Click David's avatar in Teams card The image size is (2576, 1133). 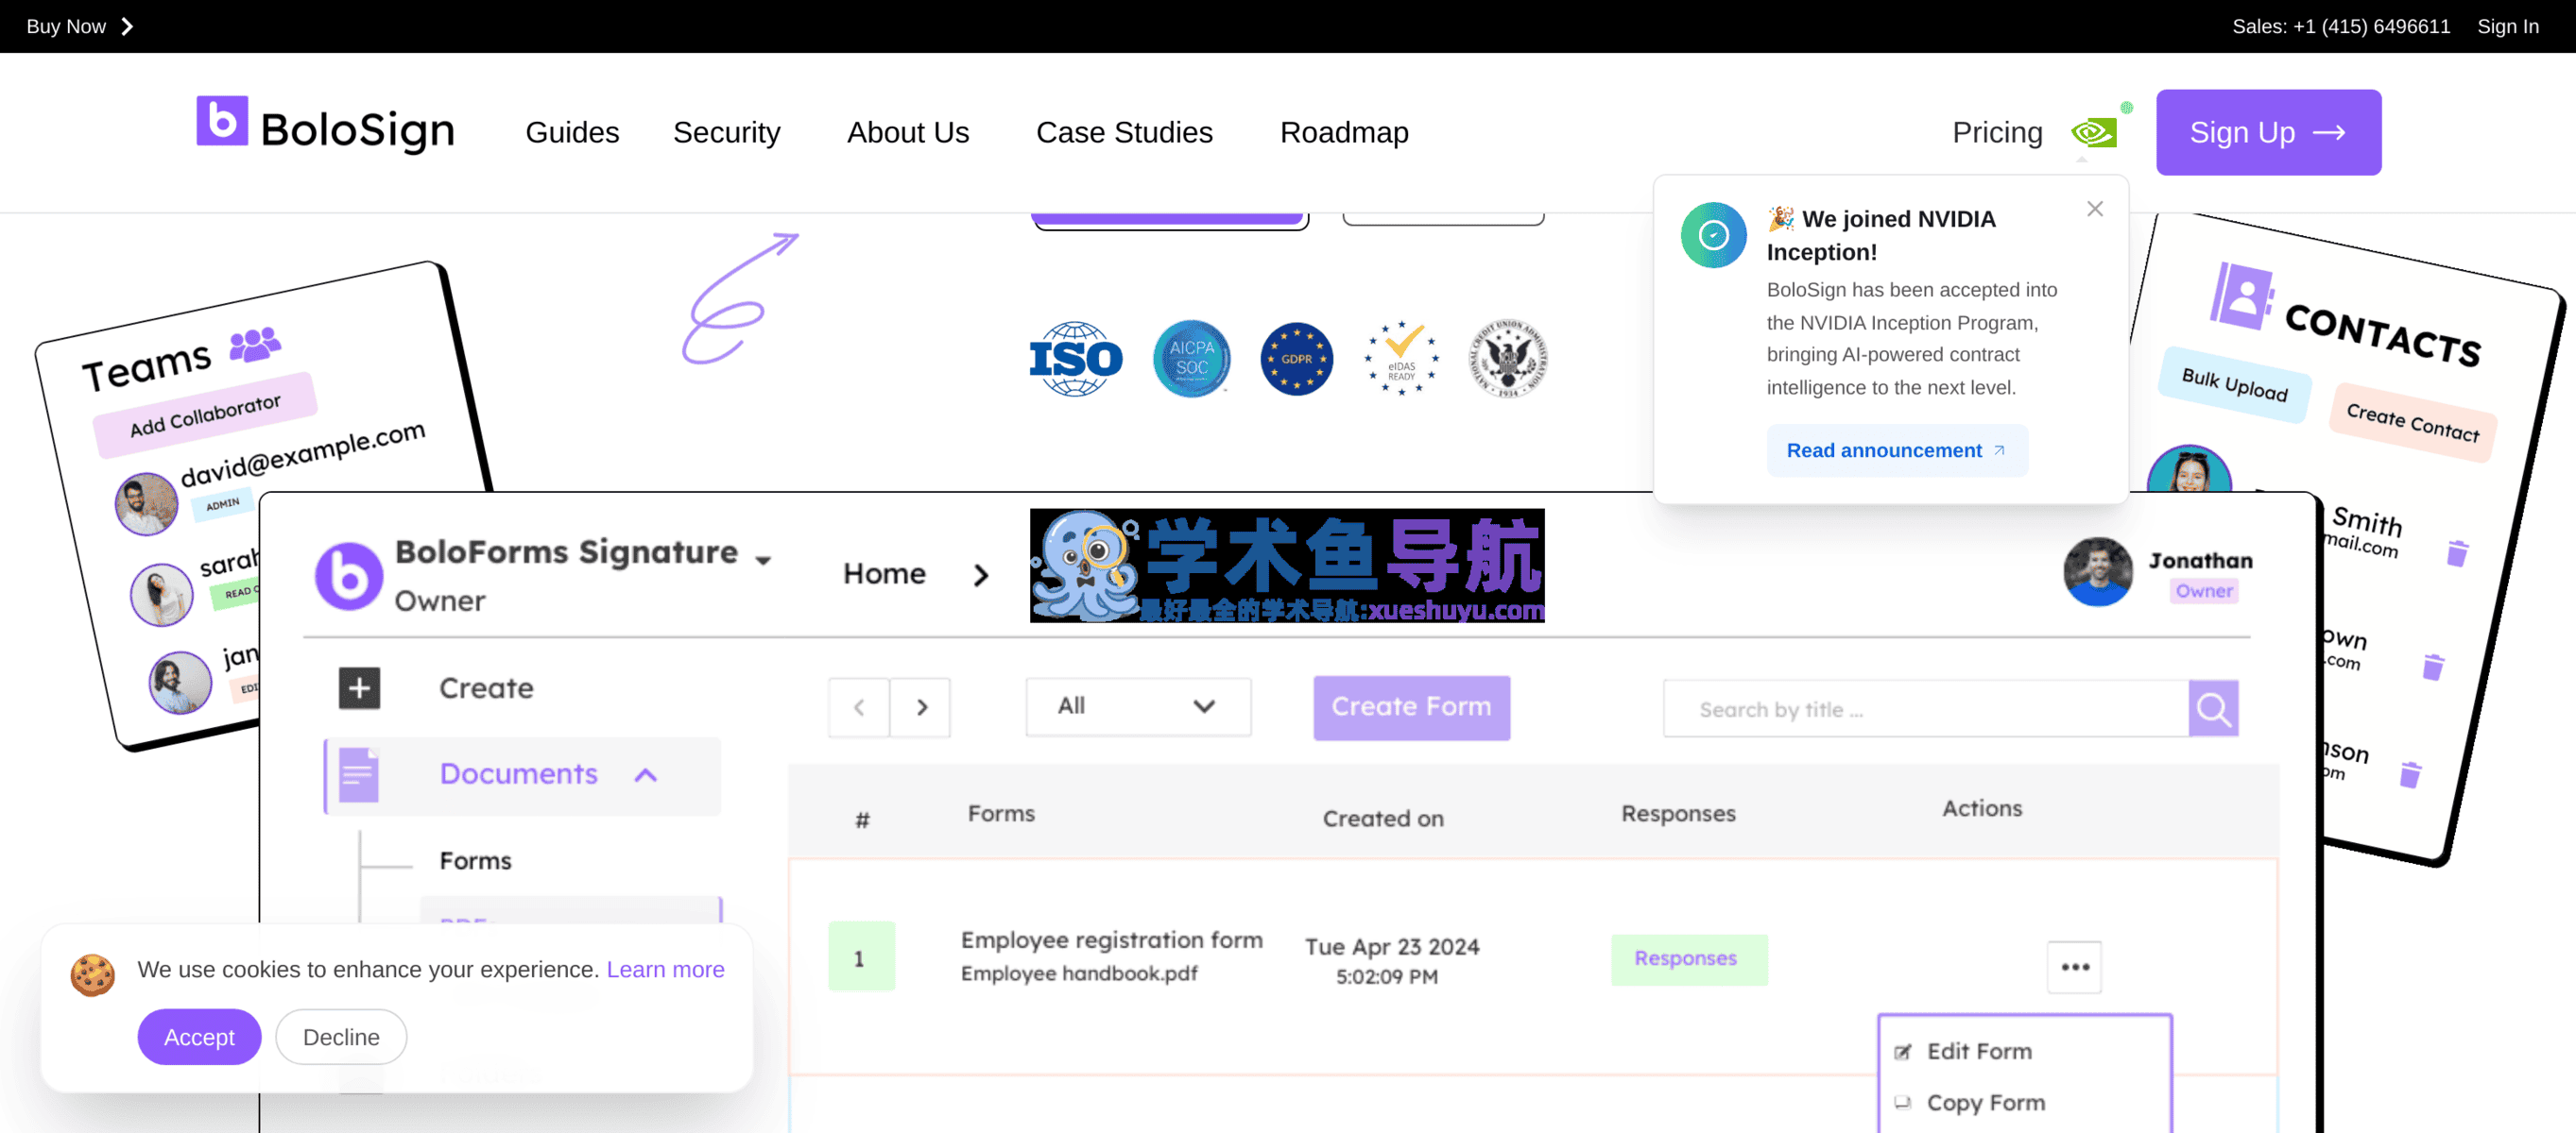click(x=146, y=503)
